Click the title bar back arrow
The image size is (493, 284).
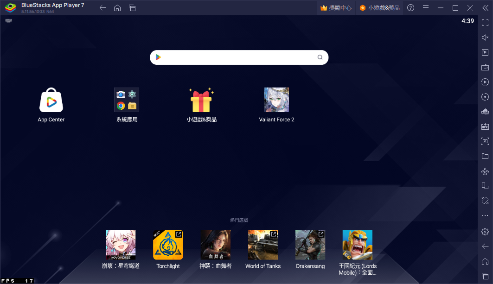click(x=103, y=8)
